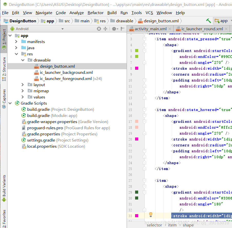The image size is (232, 228).
Task: Open the 2: Favorites tool window
Action: [4, 219]
